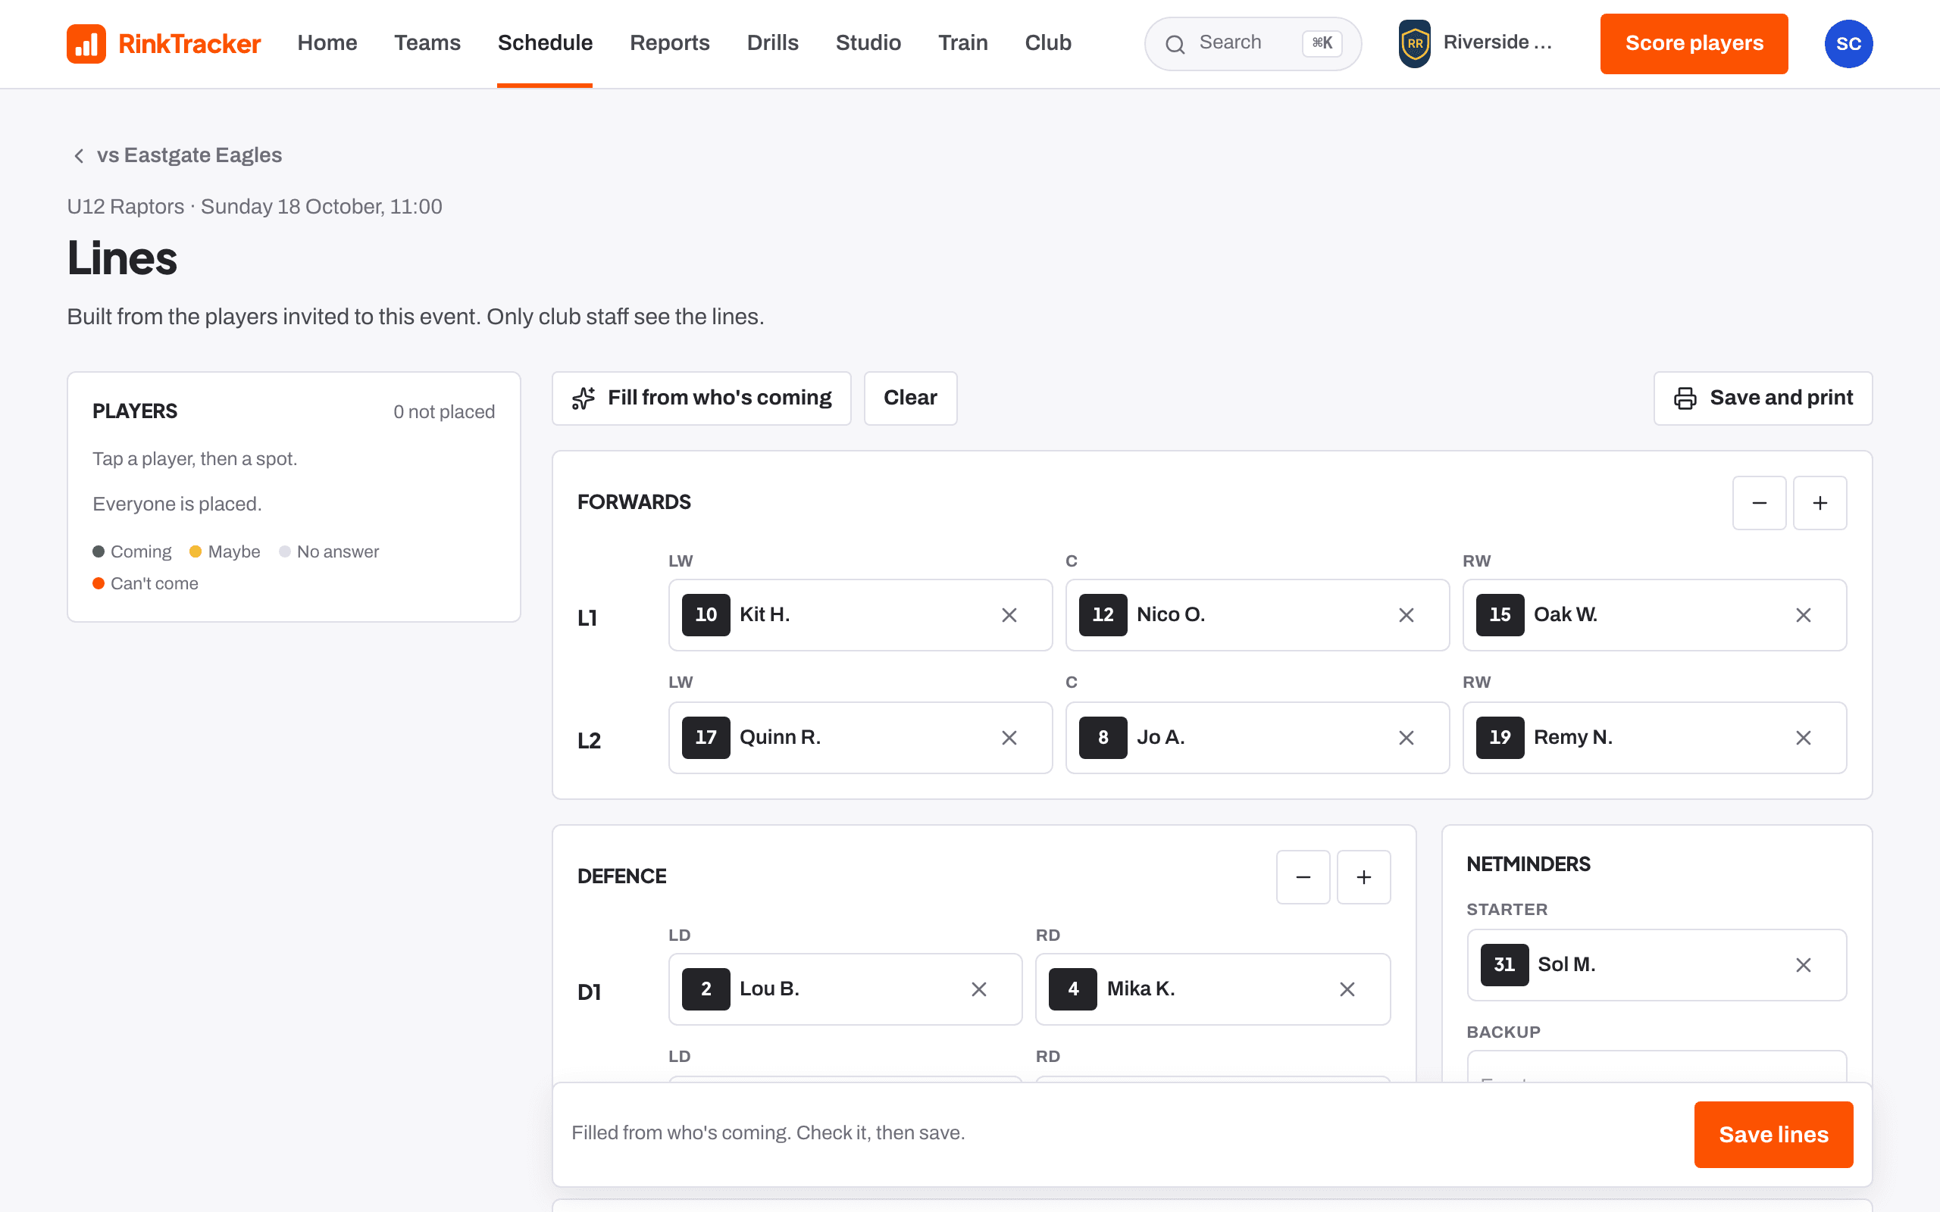Viewport: 1940px width, 1212px height.
Task: Go back to vs Eastgate Eagles
Action: (178, 155)
